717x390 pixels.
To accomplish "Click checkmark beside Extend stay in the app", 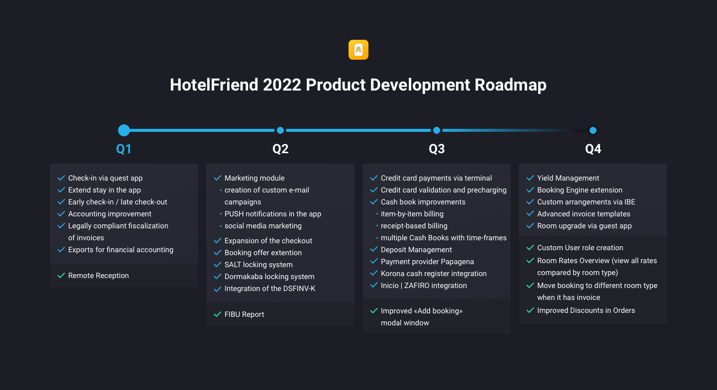I will tap(61, 190).
